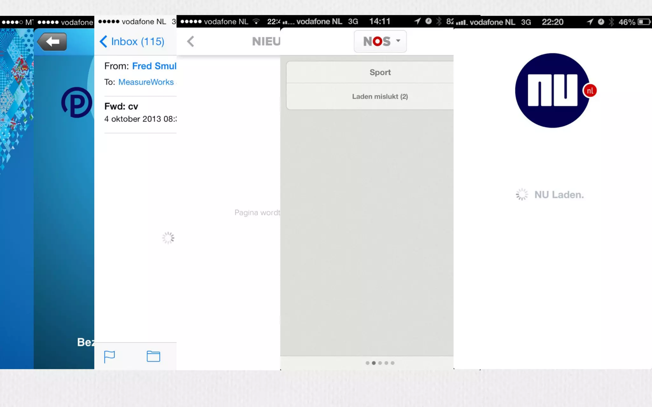
Task: Select the first page indicator dot
Action: [x=367, y=363]
